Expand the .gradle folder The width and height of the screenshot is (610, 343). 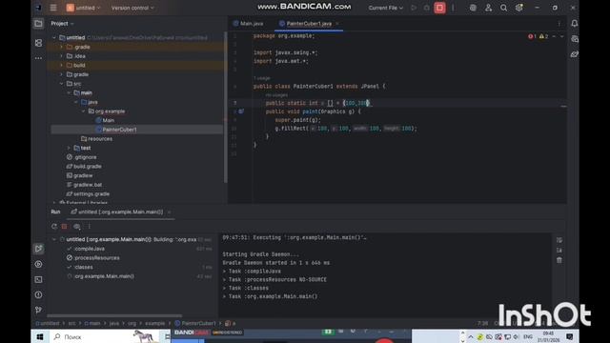pyautogui.click(x=61, y=47)
